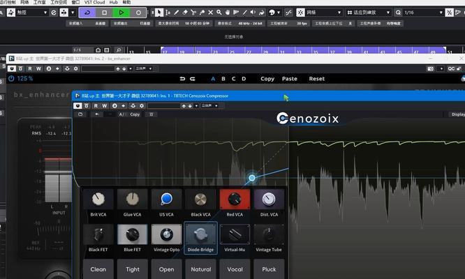Image resolution: width=465 pixels, height=279 pixels.
Task: Select the Pluck preset button
Action: [269, 269]
